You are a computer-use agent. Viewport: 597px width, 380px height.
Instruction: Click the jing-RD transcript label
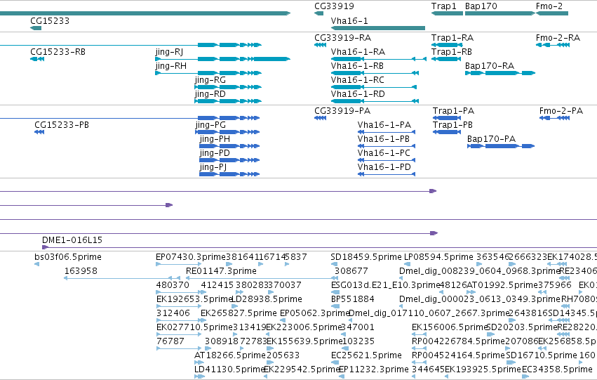click(210, 94)
